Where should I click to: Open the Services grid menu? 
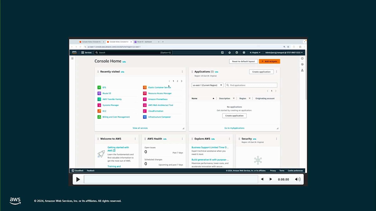(x=86, y=53)
